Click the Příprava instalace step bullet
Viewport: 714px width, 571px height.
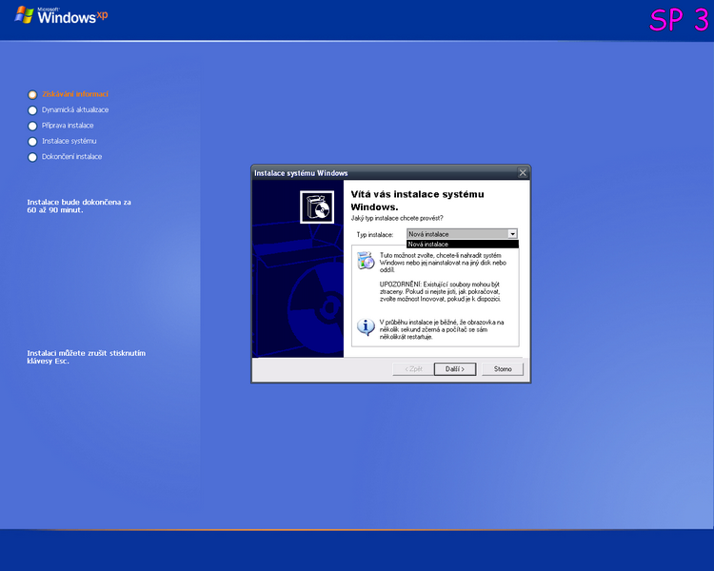[32, 126]
